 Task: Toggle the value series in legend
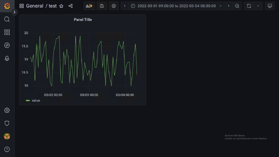pyautogui.click(x=36, y=100)
